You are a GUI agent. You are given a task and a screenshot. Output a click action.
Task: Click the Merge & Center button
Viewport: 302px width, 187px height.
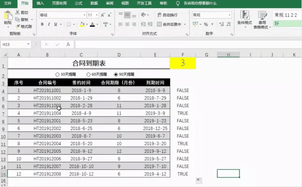[169, 24]
